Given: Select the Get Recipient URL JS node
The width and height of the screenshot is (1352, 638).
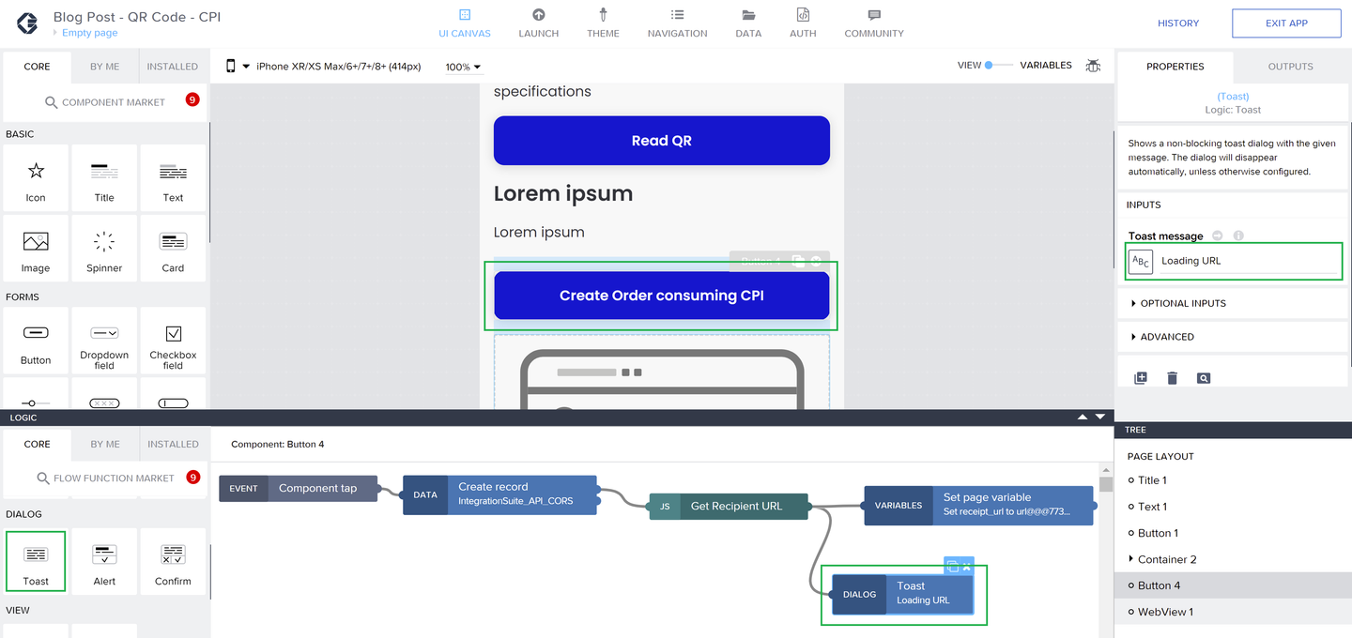Looking at the screenshot, I should (729, 506).
